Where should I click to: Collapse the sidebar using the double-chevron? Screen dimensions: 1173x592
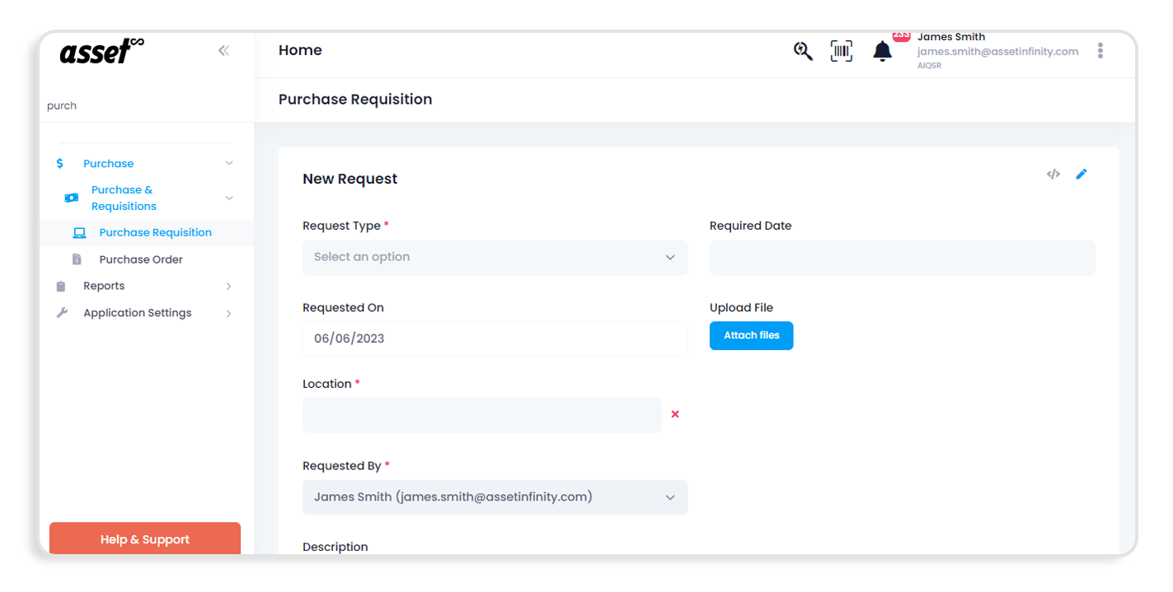tap(223, 50)
